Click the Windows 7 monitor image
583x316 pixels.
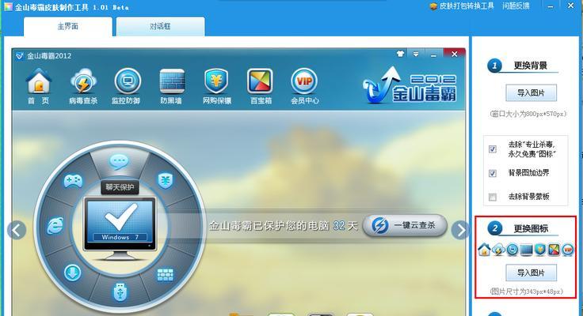click(x=120, y=228)
